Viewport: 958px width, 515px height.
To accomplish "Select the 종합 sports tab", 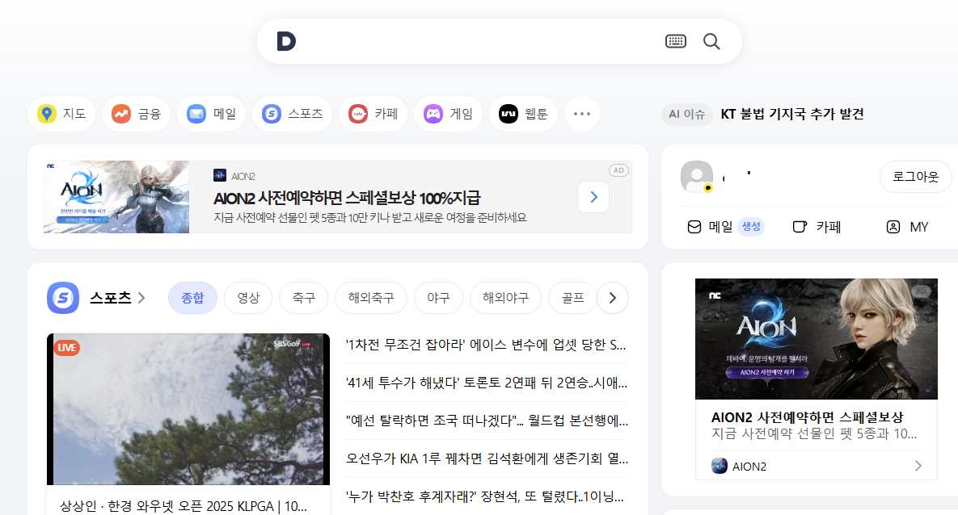I will (192, 298).
